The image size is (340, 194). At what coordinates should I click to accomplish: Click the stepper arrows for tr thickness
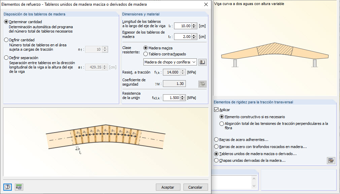point(194,37)
